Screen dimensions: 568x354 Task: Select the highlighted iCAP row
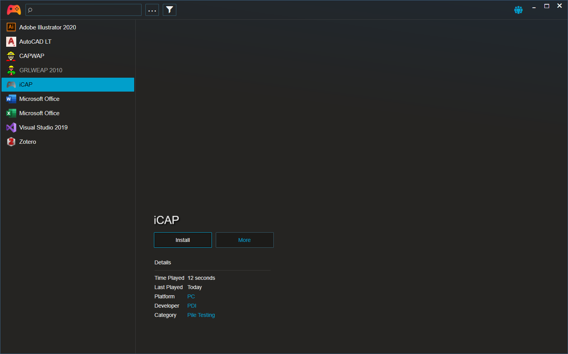point(68,85)
